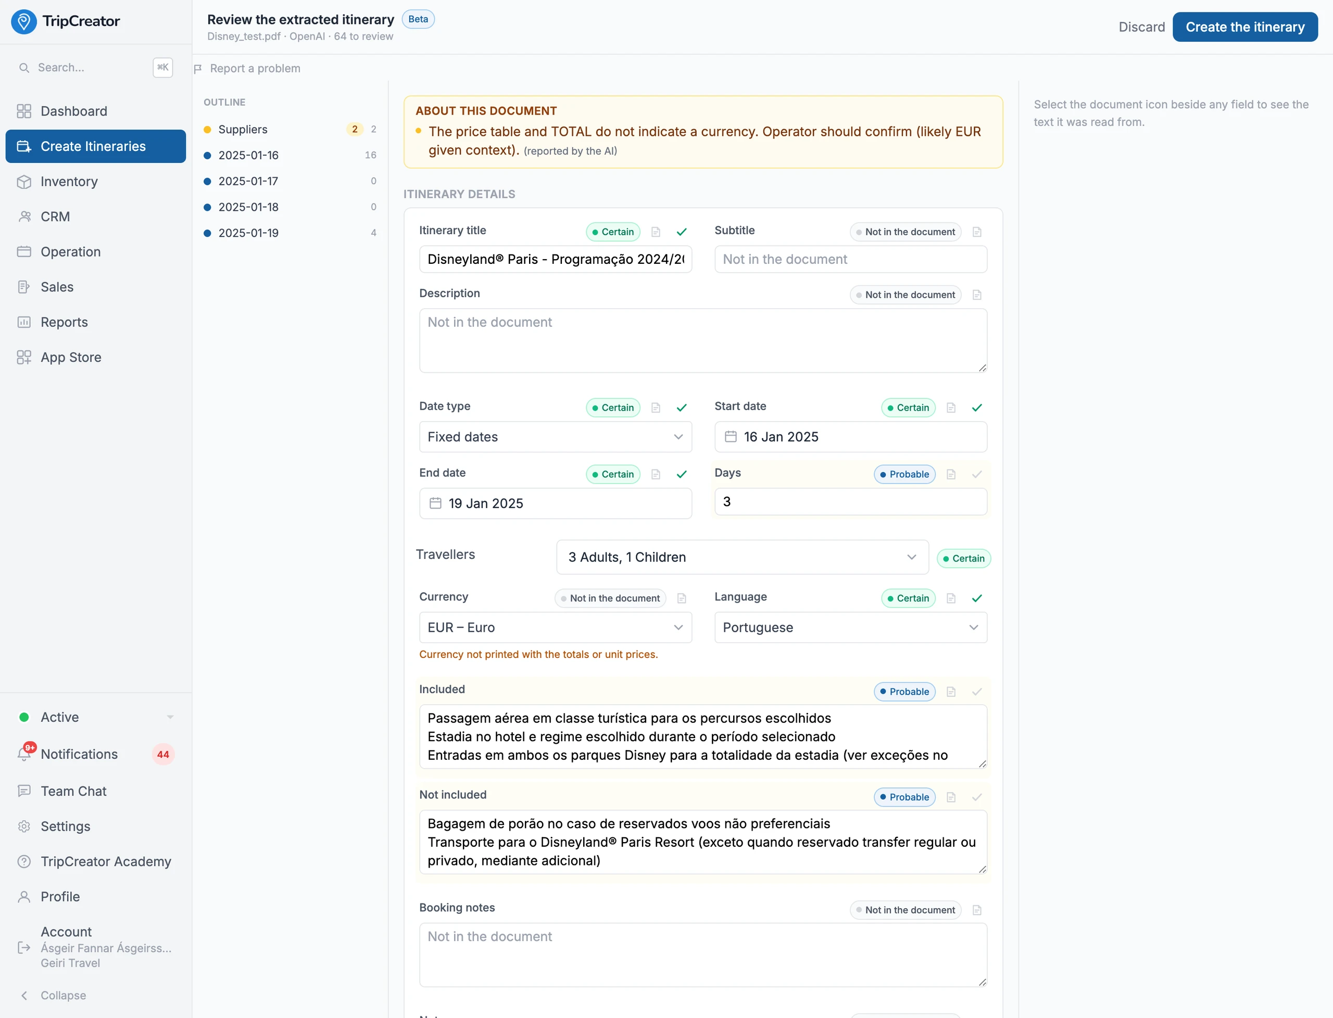Open the Date type Fixed dates dropdown

555,437
